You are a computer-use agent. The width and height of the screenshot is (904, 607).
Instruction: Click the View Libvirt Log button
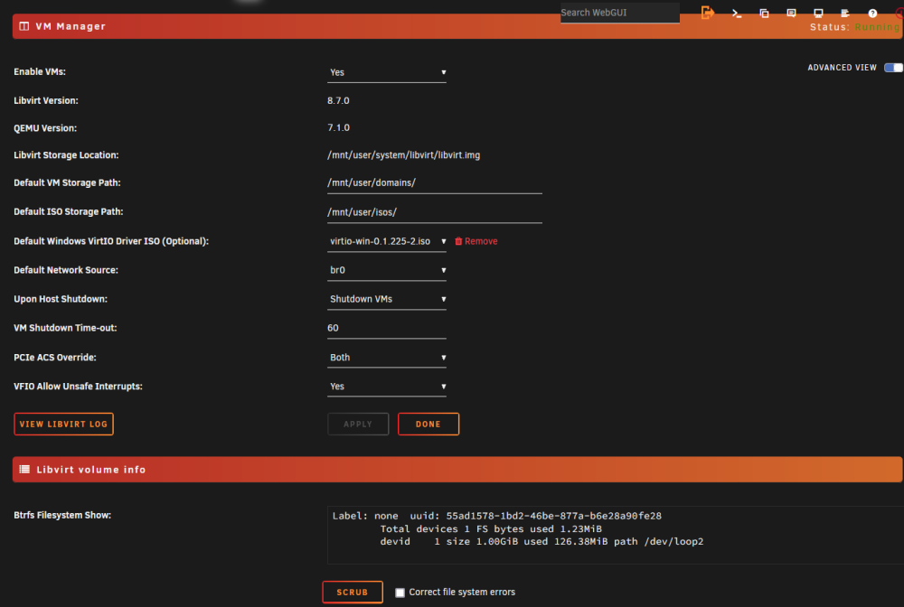point(63,424)
